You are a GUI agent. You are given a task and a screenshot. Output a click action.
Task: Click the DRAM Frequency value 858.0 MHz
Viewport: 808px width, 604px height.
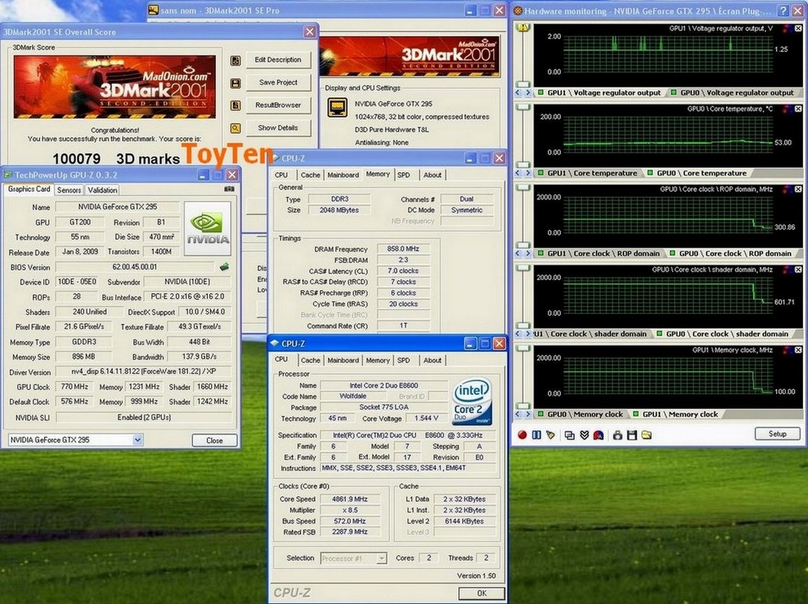click(x=403, y=249)
